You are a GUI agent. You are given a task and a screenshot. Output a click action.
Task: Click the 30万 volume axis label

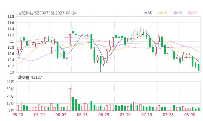pyautogui.click(x=10, y=89)
